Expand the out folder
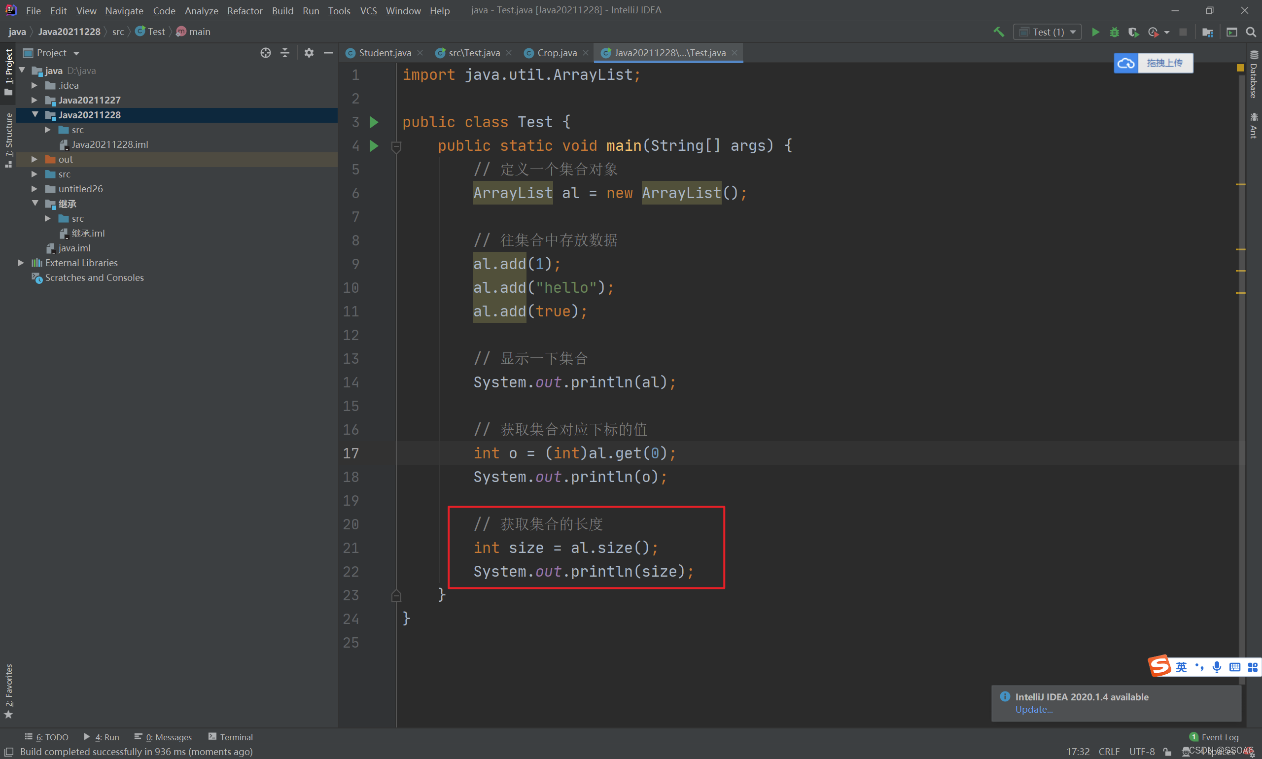The width and height of the screenshot is (1262, 759). (35, 159)
